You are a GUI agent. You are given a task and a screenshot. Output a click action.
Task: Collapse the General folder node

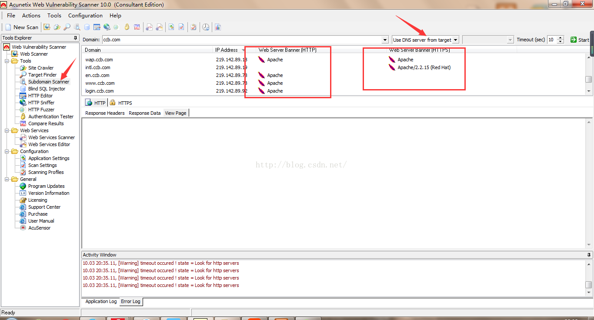7,179
